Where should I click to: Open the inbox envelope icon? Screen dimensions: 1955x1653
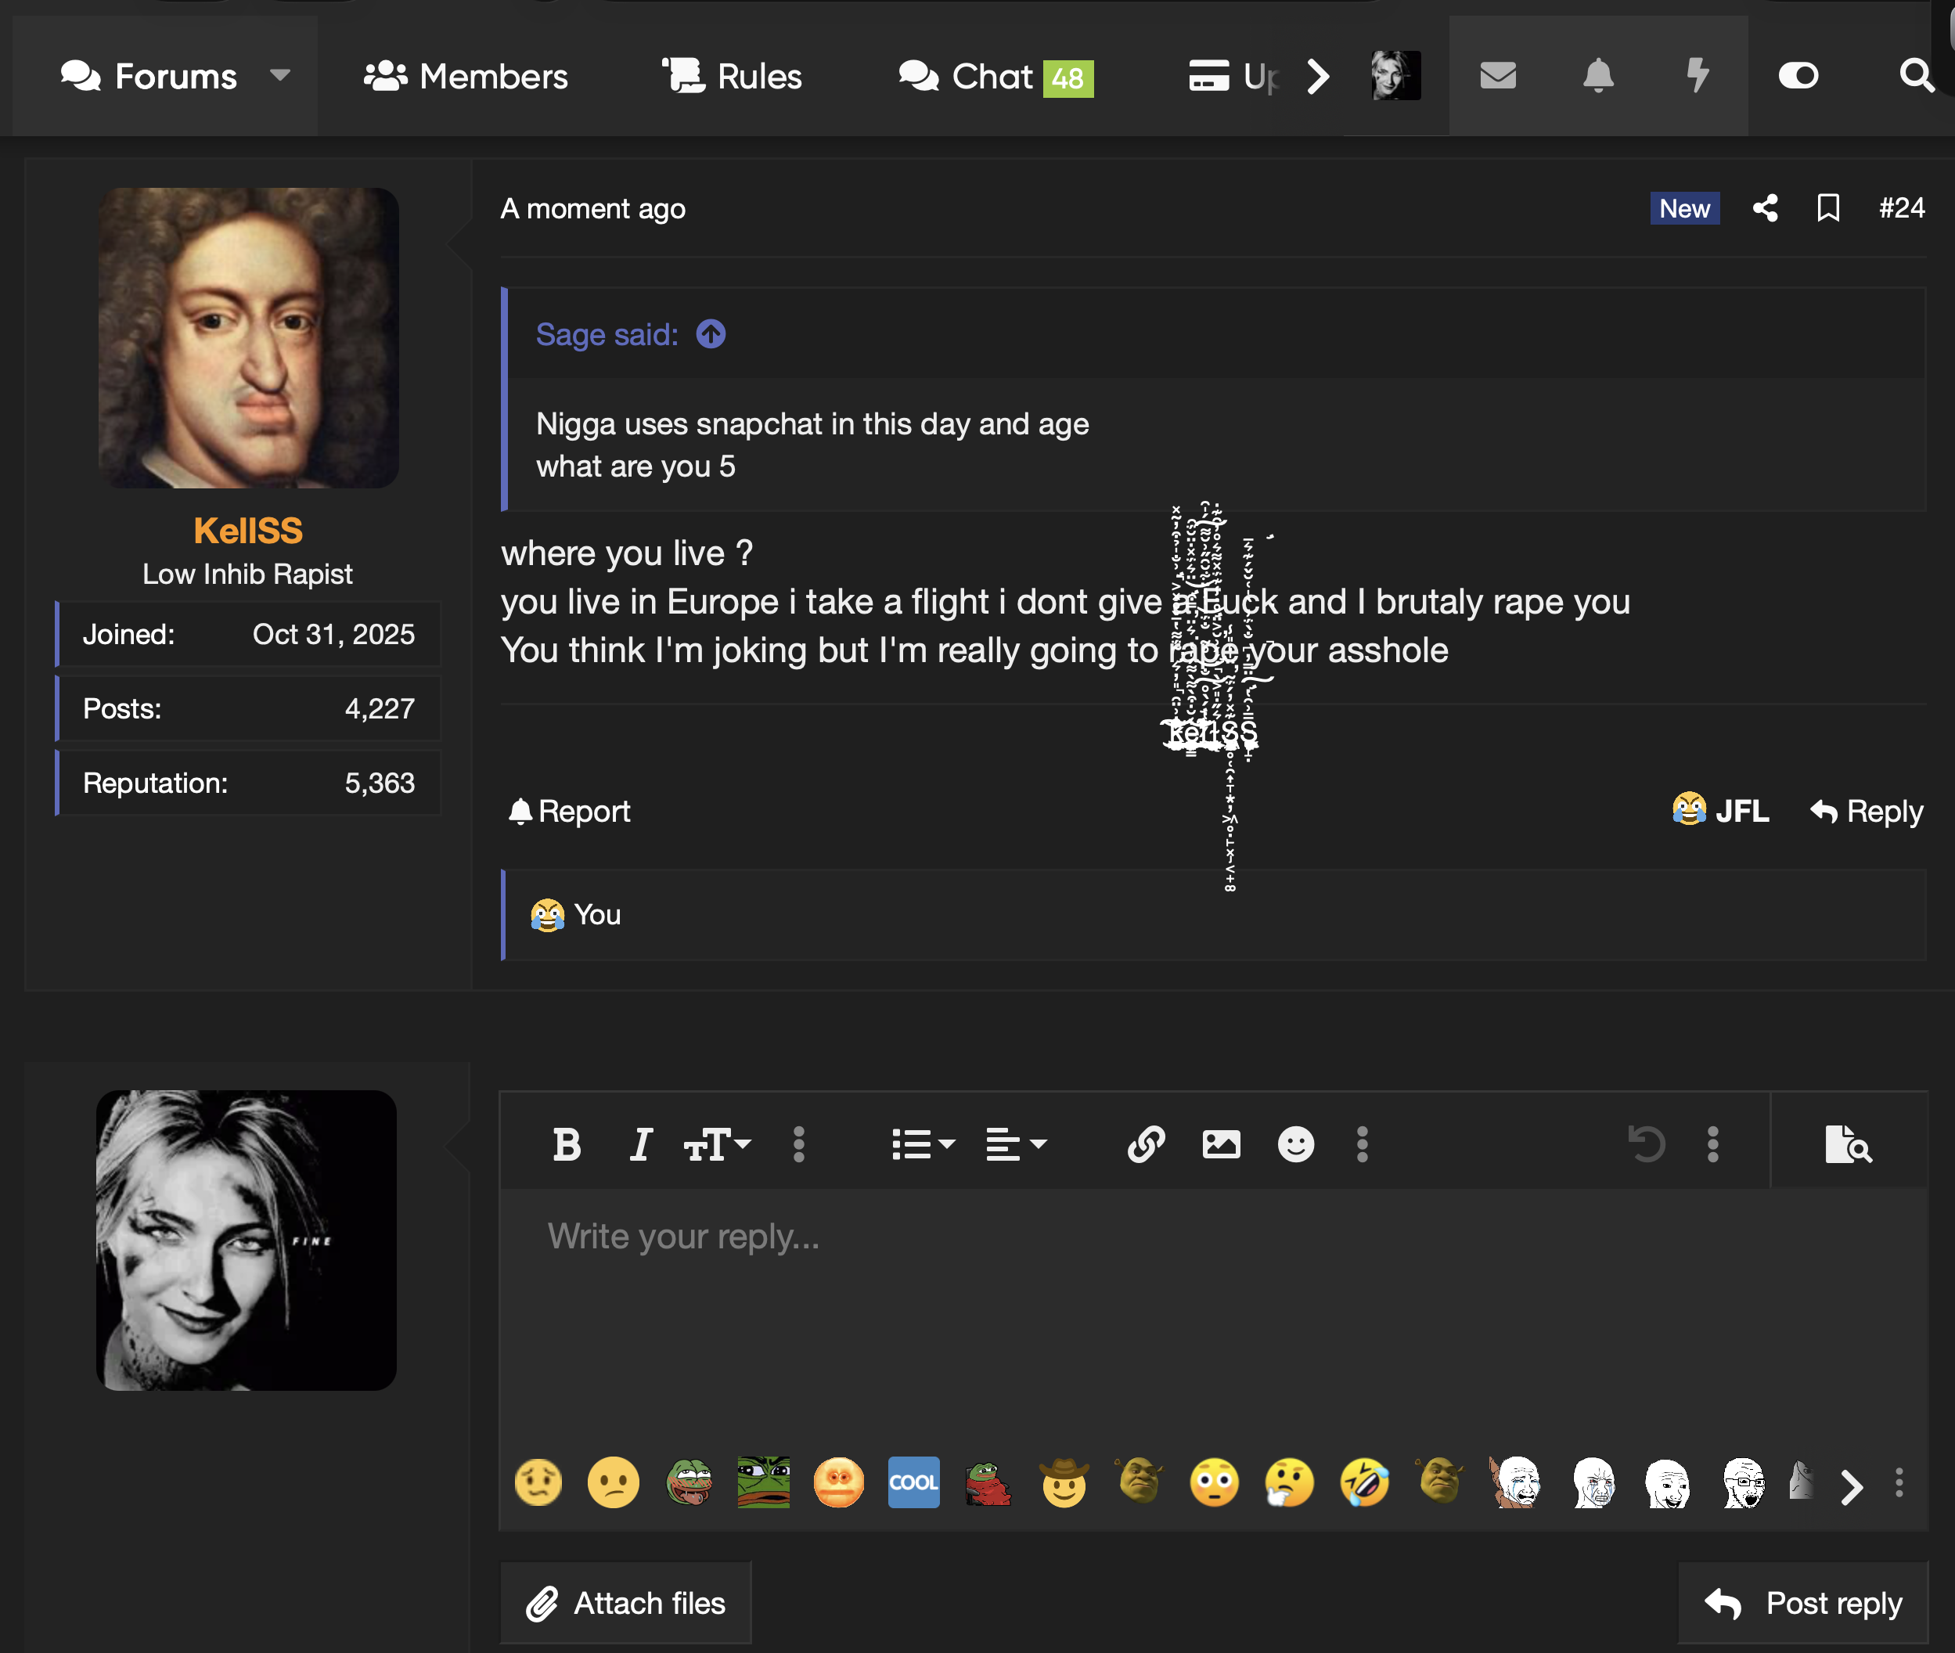[x=1498, y=75]
